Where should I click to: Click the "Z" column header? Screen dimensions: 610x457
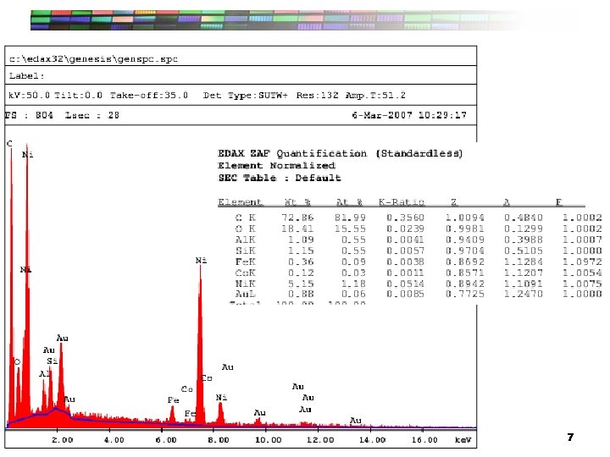453,202
